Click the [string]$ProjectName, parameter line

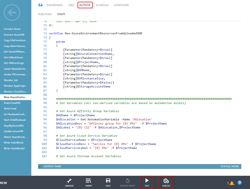point(81,62)
